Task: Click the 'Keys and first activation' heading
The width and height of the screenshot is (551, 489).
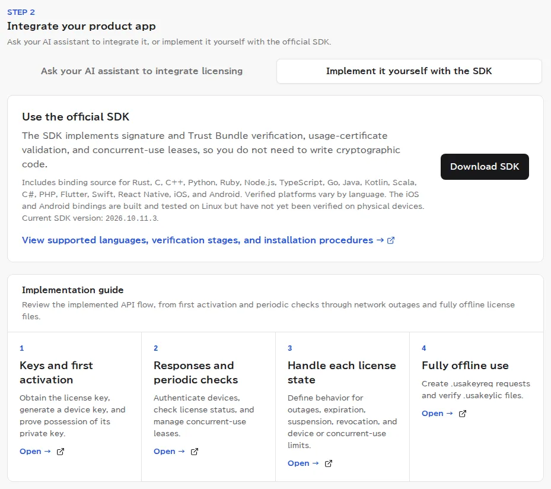Action: tap(56, 373)
